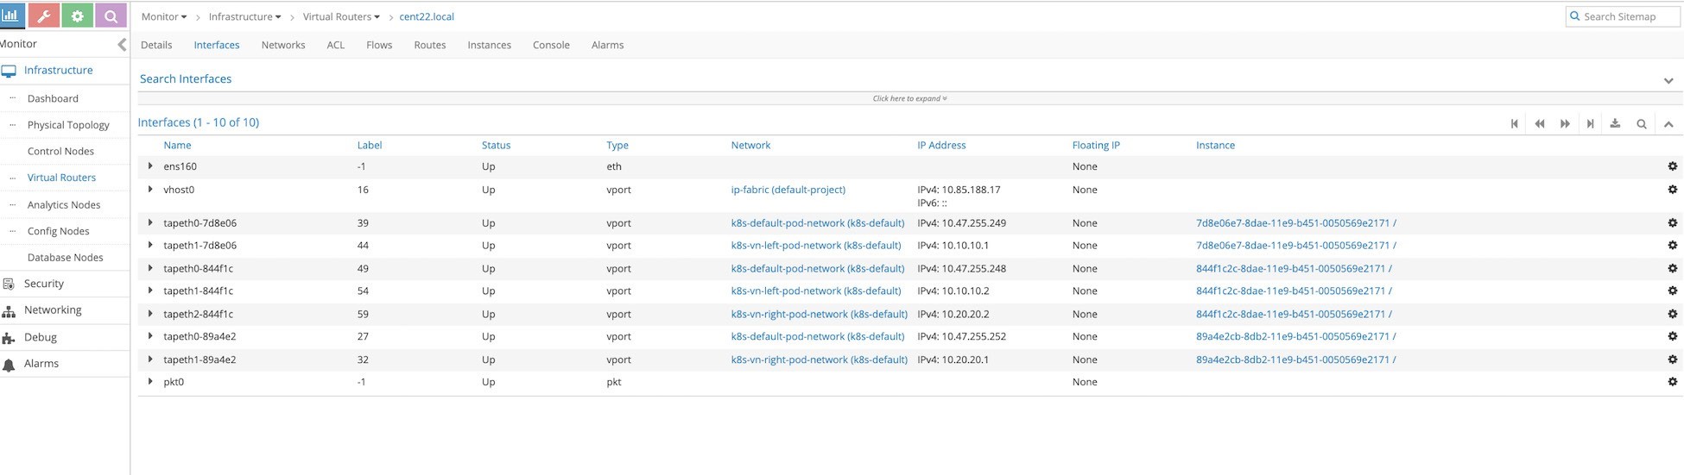Open the Query magnifier icon in top bar
The image size is (1684, 475).
[111, 16]
